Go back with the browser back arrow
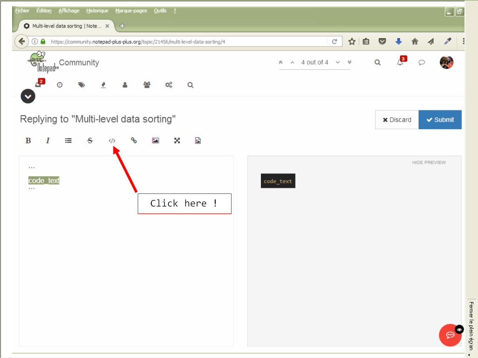Screen dimensions: 478x358 pos(21,41)
